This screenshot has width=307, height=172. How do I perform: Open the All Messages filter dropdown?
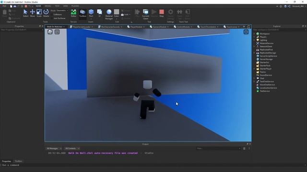coord(54,149)
